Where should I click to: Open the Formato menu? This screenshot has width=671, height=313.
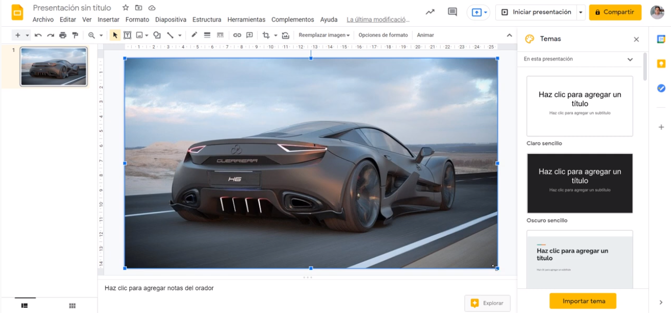coord(137,20)
